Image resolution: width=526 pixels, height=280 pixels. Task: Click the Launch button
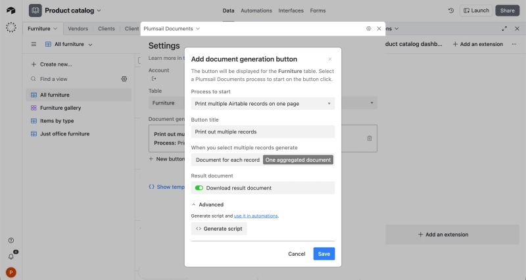click(476, 11)
